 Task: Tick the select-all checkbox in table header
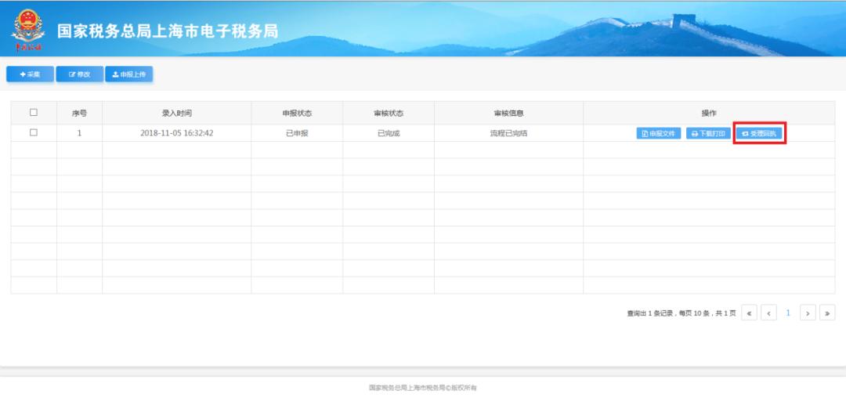[x=34, y=113]
